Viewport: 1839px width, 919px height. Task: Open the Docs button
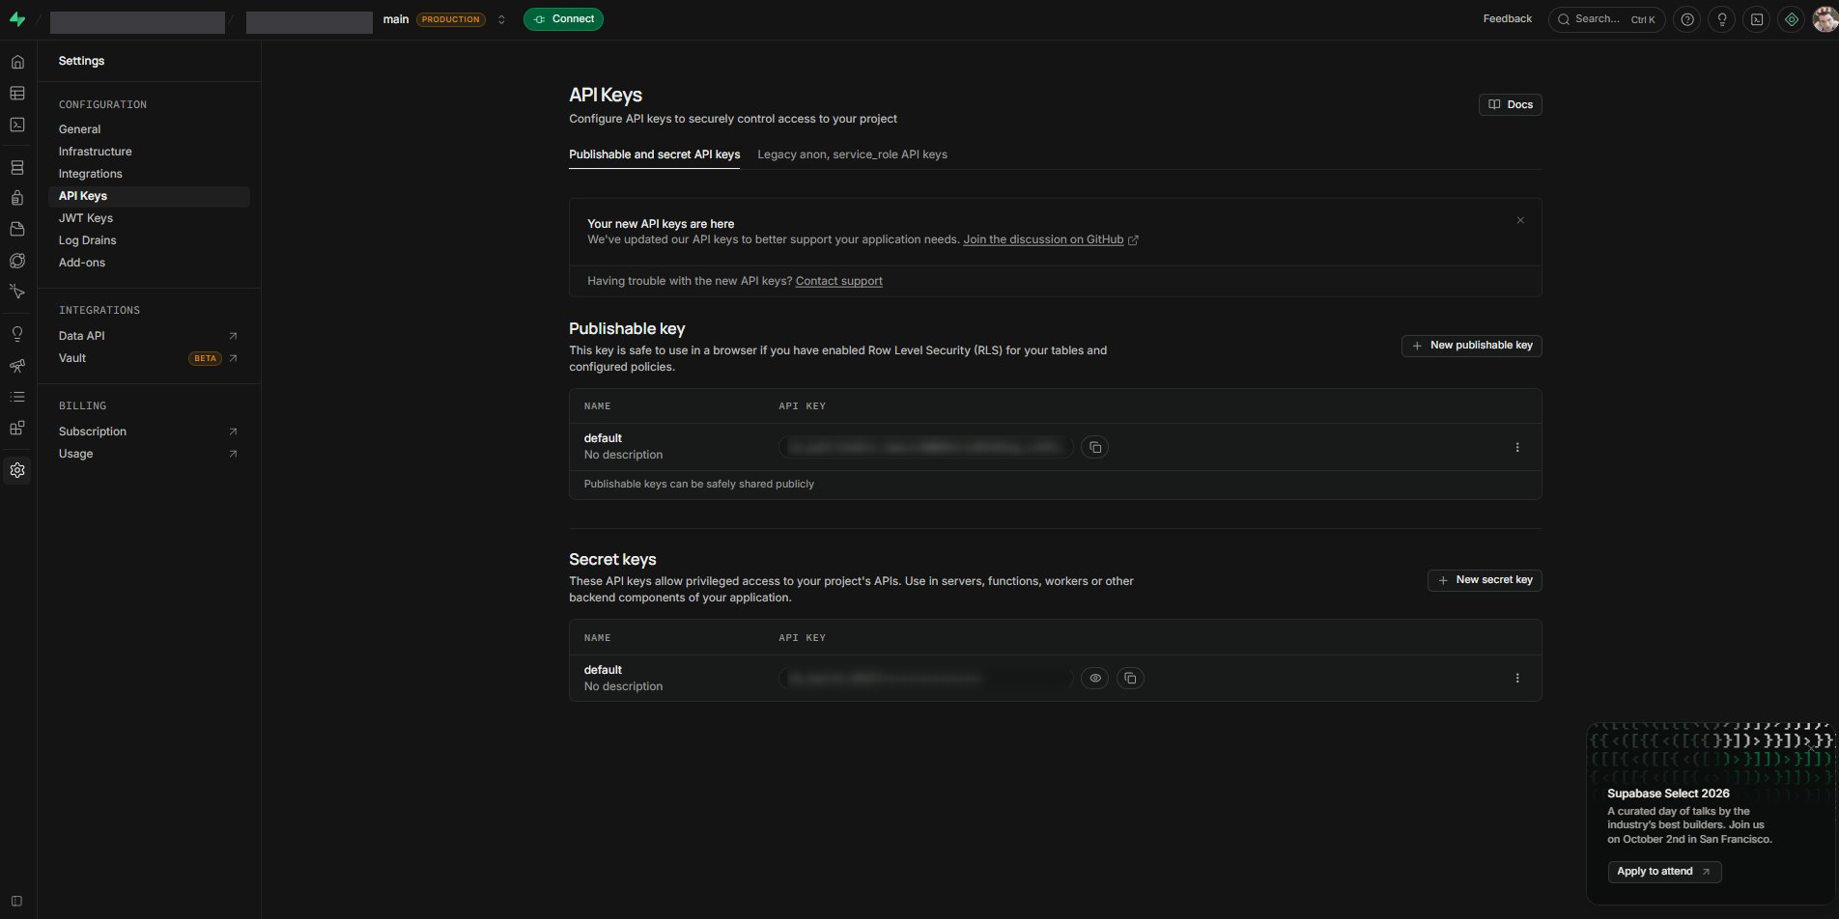click(x=1510, y=104)
